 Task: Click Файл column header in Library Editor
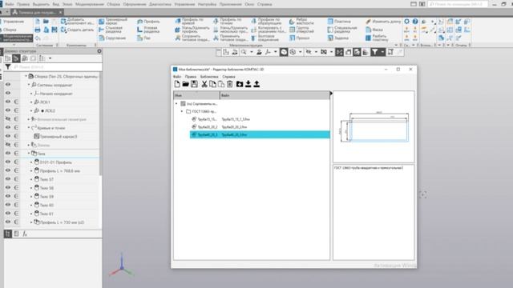(x=275, y=95)
